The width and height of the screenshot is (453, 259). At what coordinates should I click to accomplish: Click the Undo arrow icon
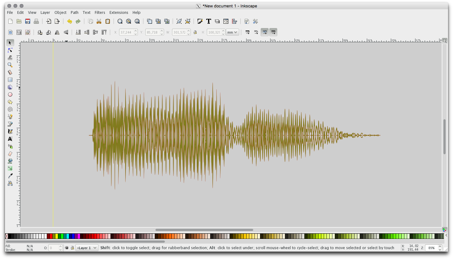[70, 21]
